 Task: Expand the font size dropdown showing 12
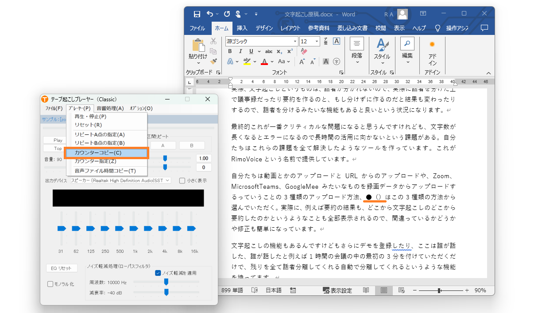(x=317, y=41)
